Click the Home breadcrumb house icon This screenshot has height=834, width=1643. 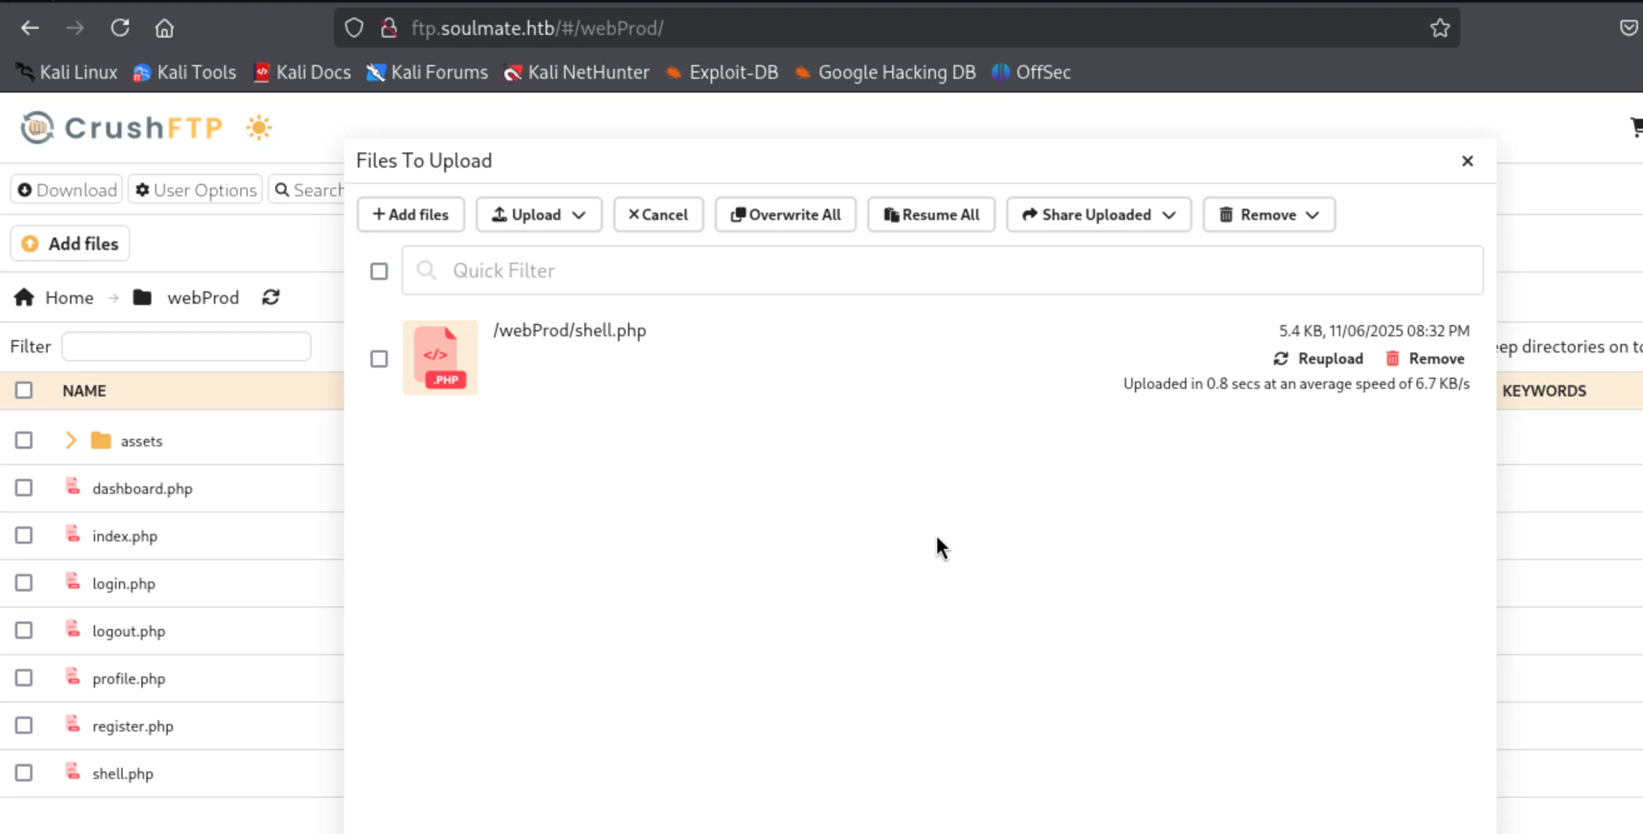(x=24, y=298)
